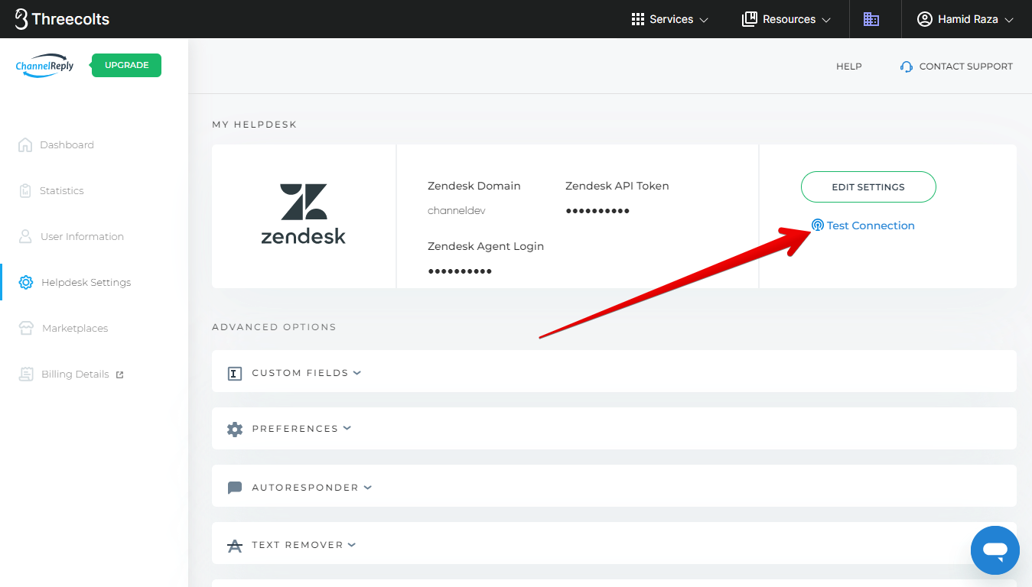1032x587 pixels.
Task: Open the Services grid menu icon
Action: (x=638, y=19)
